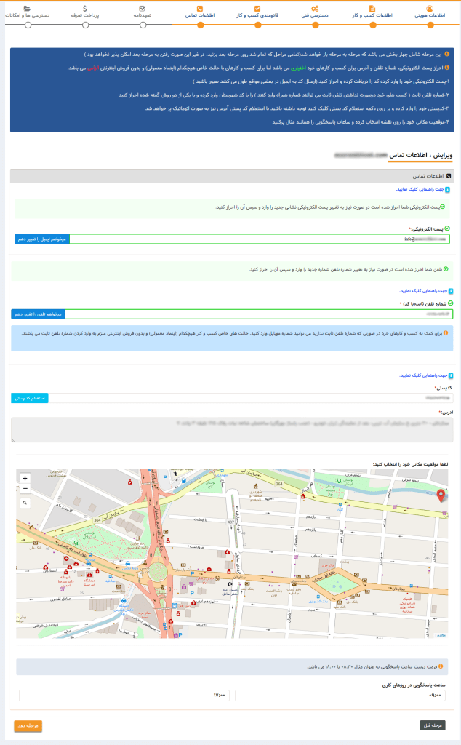
Task: Click into the آدرس address text area
Action: (x=232, y=429)
